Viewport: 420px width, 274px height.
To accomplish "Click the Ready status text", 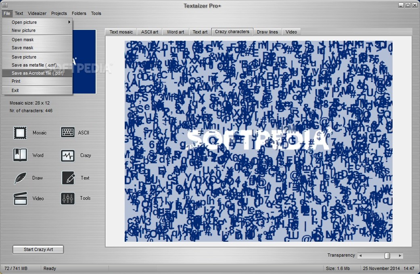I will tap(50, 268).
